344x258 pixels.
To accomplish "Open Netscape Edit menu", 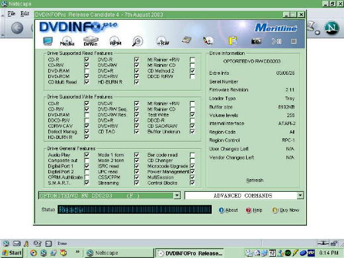I will coord(24,13).
